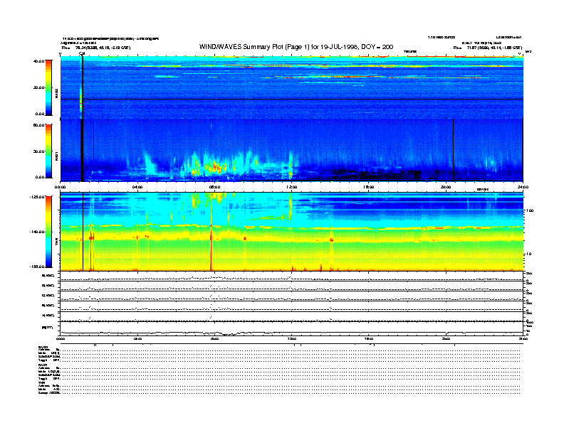
Task: Click the bright emission near 08:00 in RAD1 spectrogram
Action: coord(215,167)
